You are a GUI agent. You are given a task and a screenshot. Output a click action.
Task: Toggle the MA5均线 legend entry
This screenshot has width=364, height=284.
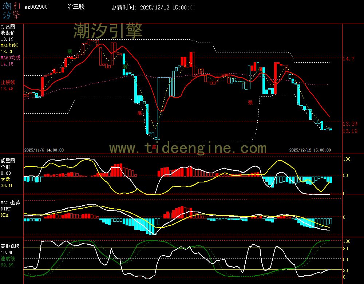pos(9,46)
